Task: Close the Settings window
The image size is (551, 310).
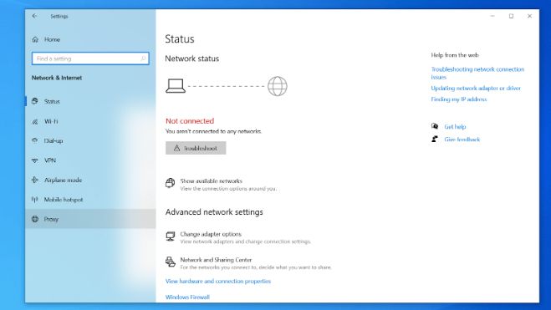Action: [529, 16]
